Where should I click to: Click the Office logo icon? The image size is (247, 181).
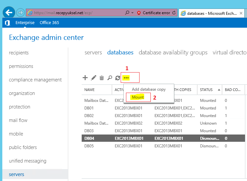(7, 23)
